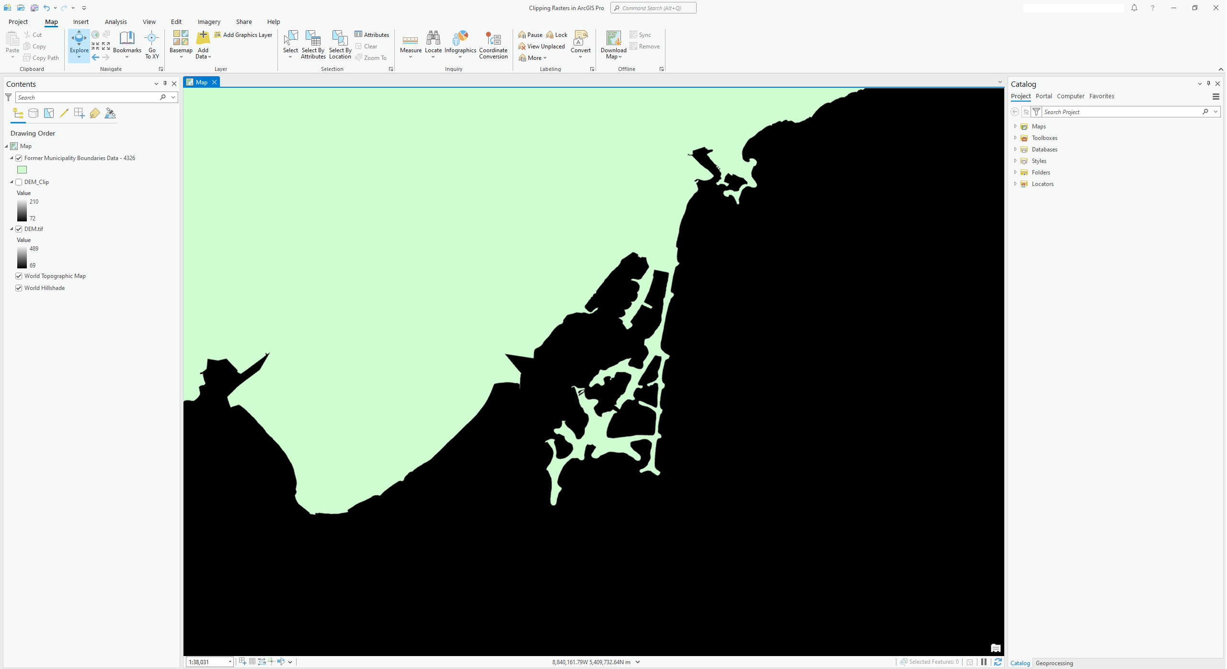Toggle visibility of DEM_Clip layer

pos(19,181)
